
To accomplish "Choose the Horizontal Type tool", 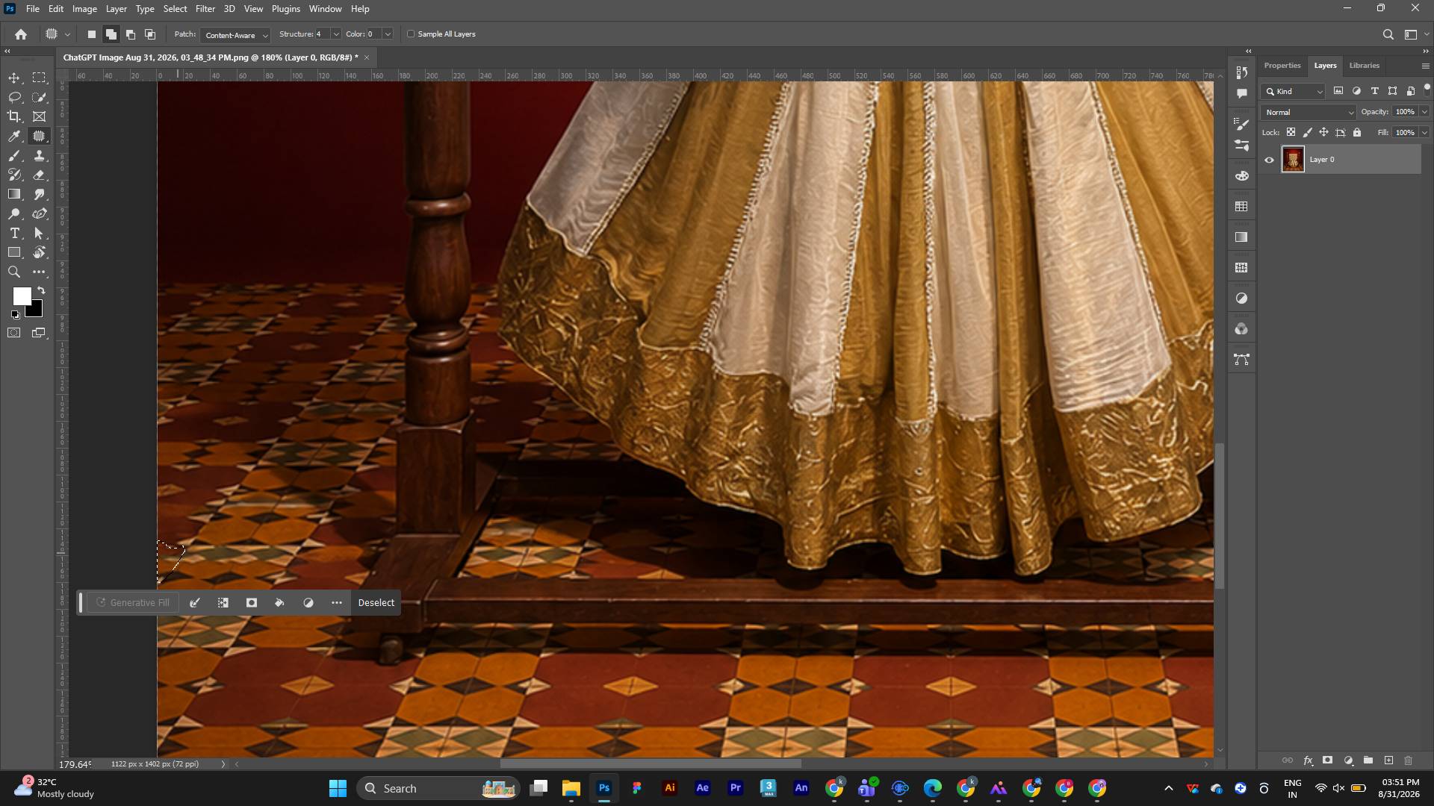I will (14, 234).
